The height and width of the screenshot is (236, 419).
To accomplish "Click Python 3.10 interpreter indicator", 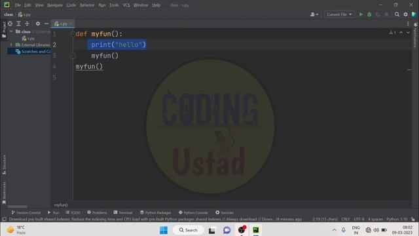I will pos(397,219).
